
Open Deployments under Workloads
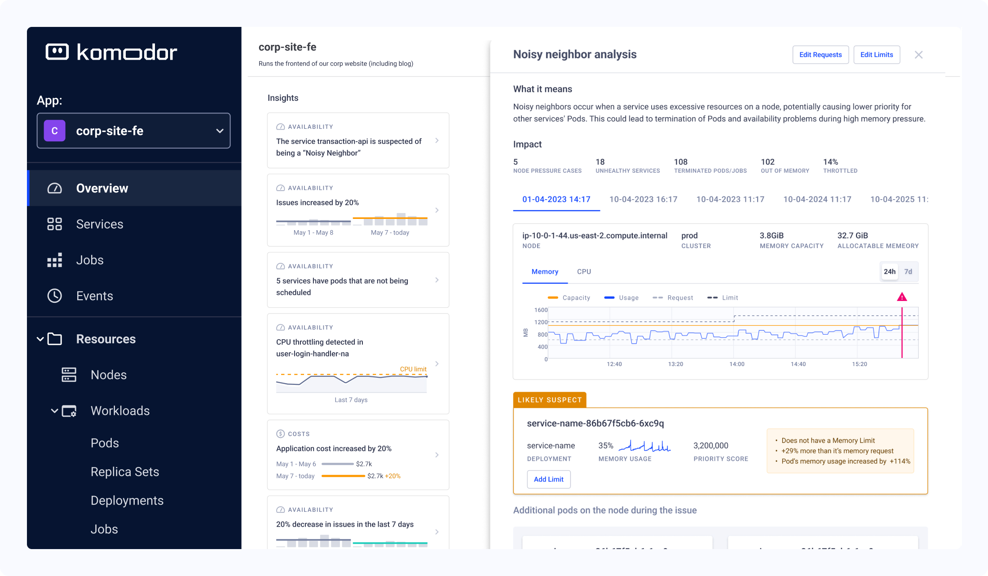(x=127, y=501)
